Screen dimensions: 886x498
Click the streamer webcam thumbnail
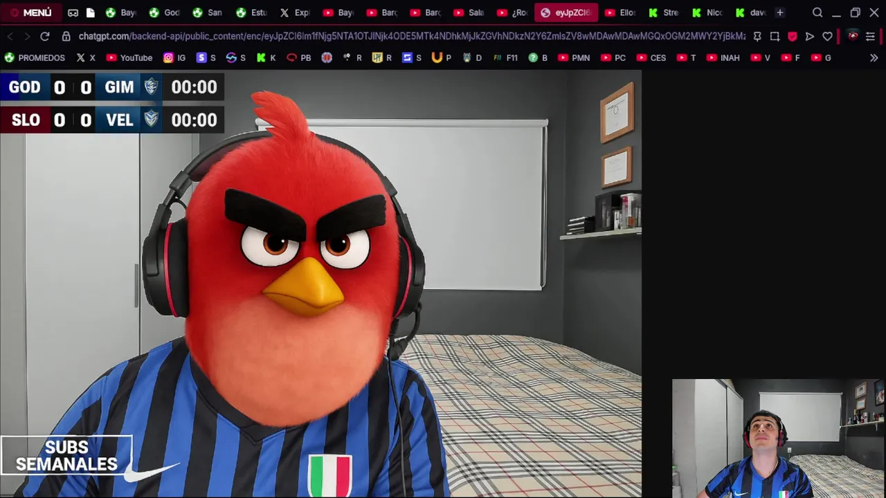tap(778, 438)
